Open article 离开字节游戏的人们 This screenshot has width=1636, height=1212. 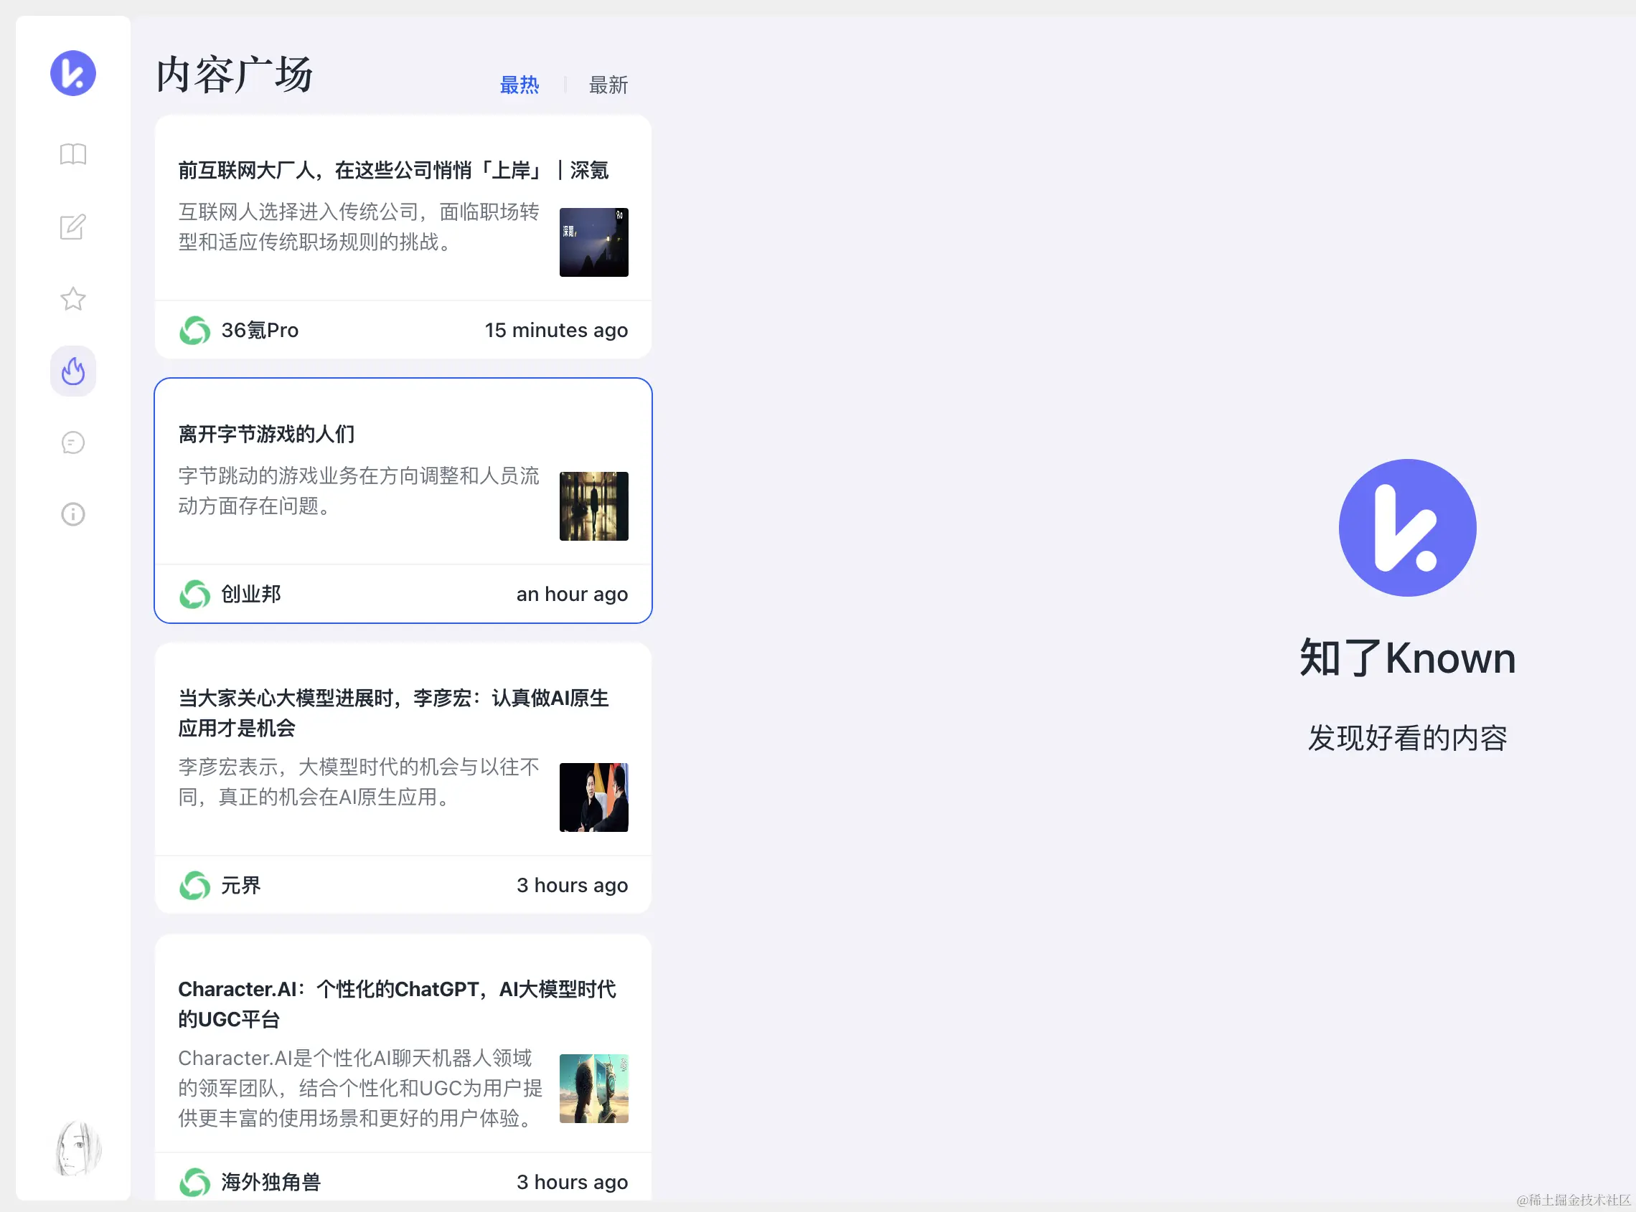(x=266, y=435)
